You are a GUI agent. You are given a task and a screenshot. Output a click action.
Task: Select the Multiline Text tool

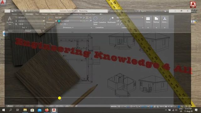point(10,21)
